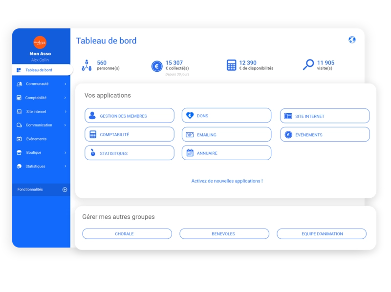This screenshot has width=391, height=292.
Task: Click the plus icon beside Fonctionnalités
Action: (65, 189)
